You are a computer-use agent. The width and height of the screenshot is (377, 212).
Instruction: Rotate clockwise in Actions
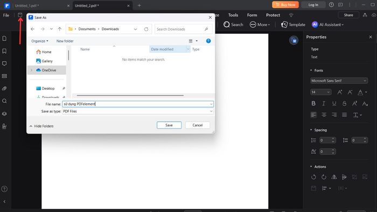click(x=324, y=177)
